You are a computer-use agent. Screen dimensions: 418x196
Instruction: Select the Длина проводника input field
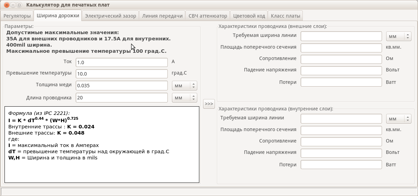(x=121, y=98)
